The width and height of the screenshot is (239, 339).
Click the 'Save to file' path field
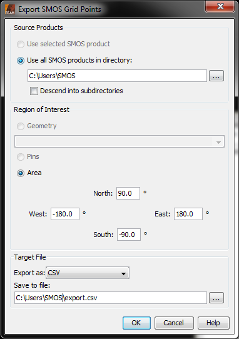[x=111, y=298]
